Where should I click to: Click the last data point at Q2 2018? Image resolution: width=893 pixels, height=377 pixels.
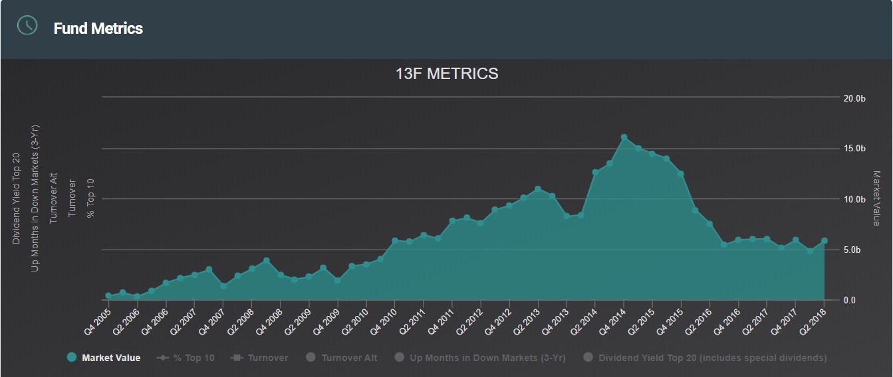825,241
